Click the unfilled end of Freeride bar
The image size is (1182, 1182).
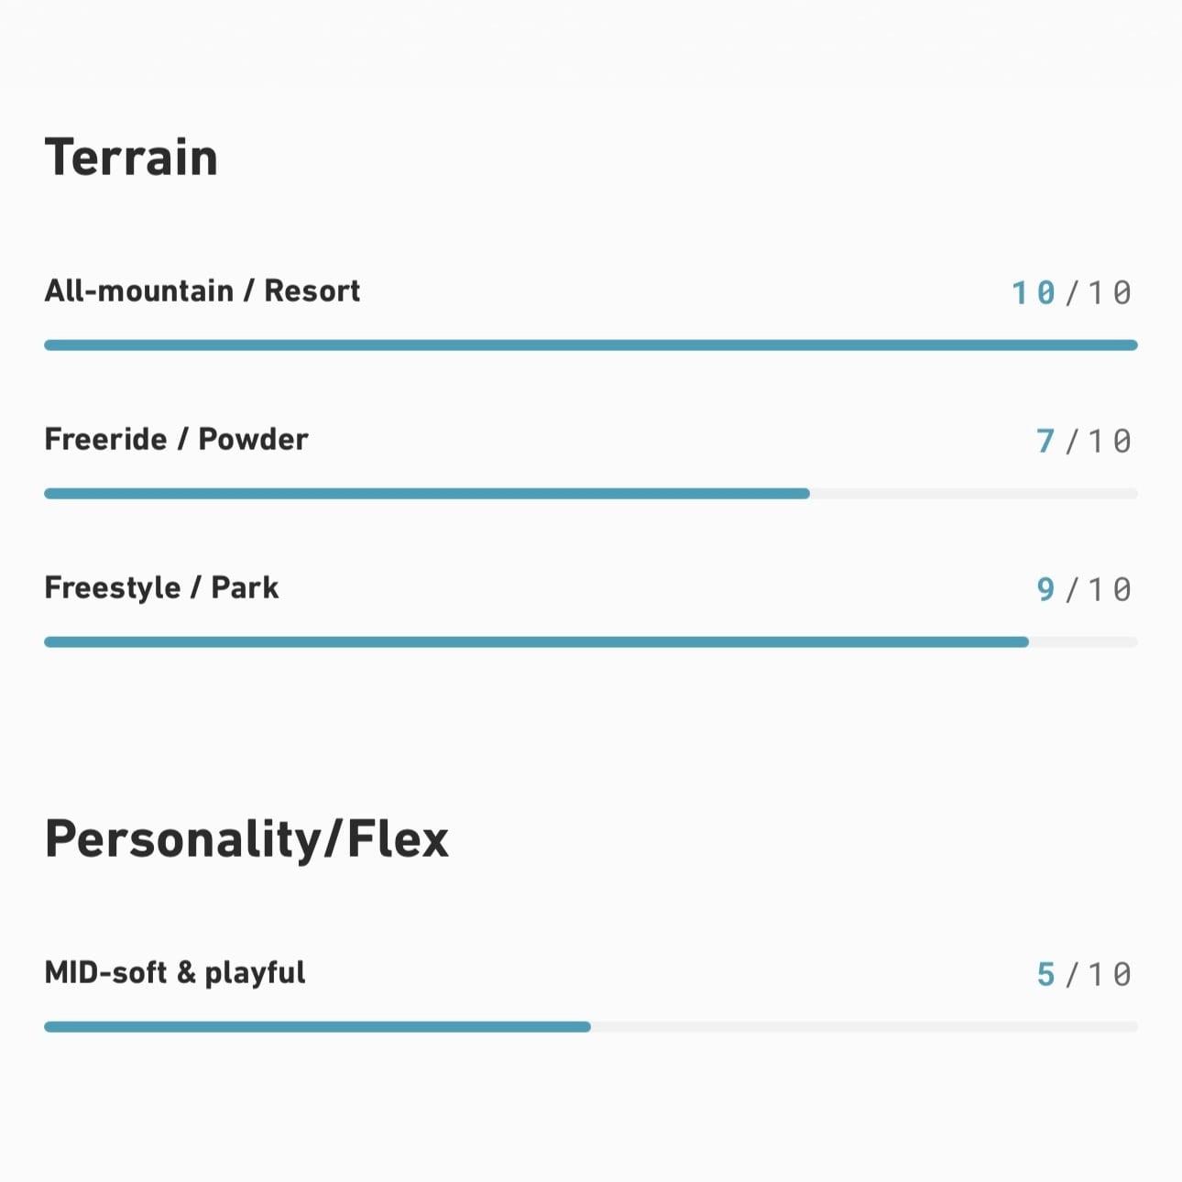coord(974,494)
